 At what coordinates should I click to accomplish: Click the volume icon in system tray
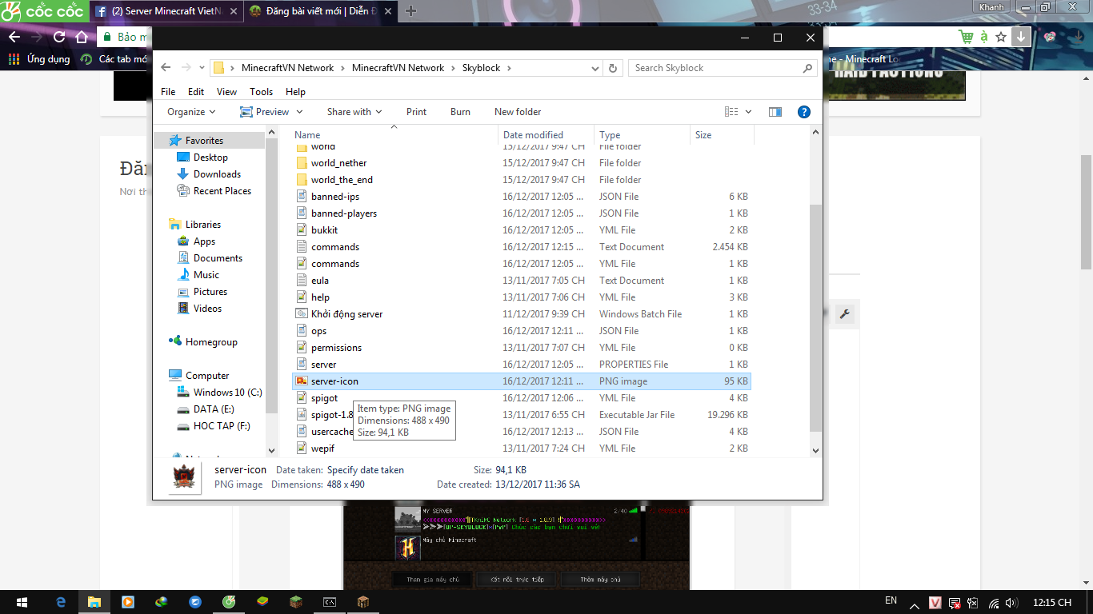(1011, 602)
